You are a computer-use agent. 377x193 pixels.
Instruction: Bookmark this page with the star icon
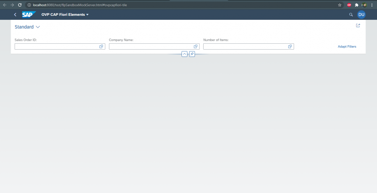340,5
